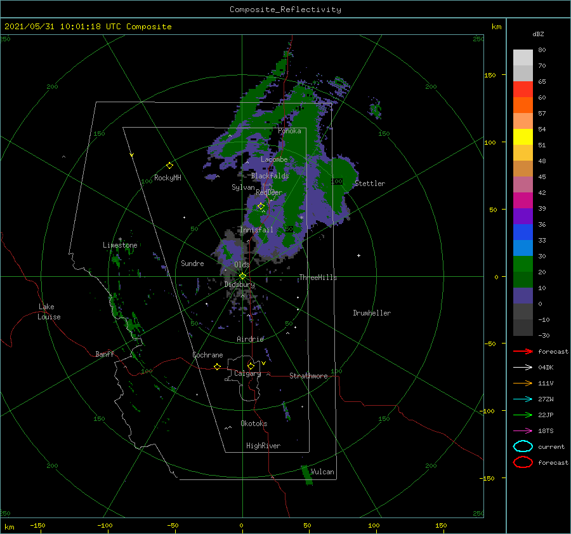The image size is (571, 534).
Task: Click the Sundre town label
Action: pyautogui.click(x=192, y=263)
